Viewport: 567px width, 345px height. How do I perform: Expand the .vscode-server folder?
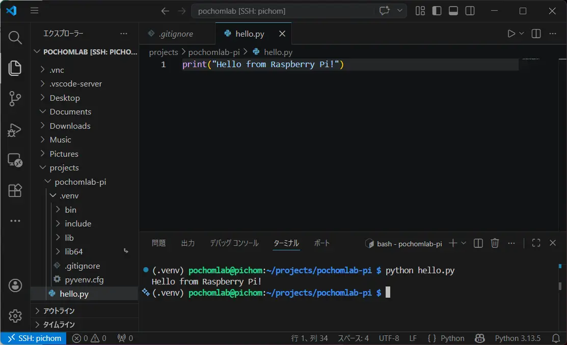84,84
